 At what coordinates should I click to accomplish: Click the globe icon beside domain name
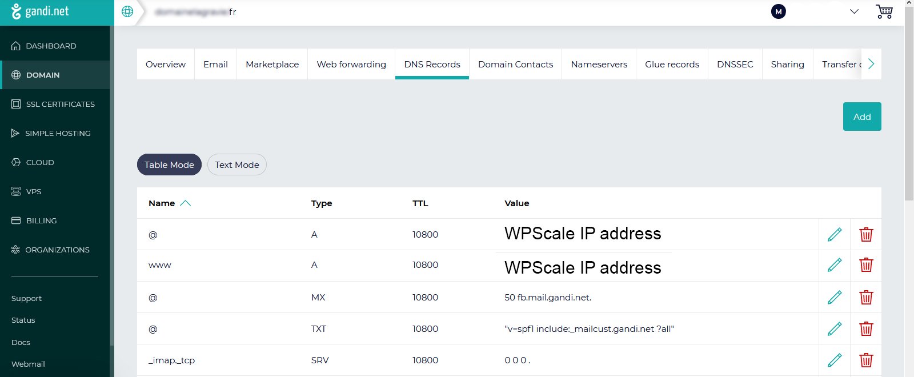pos(127,12)
